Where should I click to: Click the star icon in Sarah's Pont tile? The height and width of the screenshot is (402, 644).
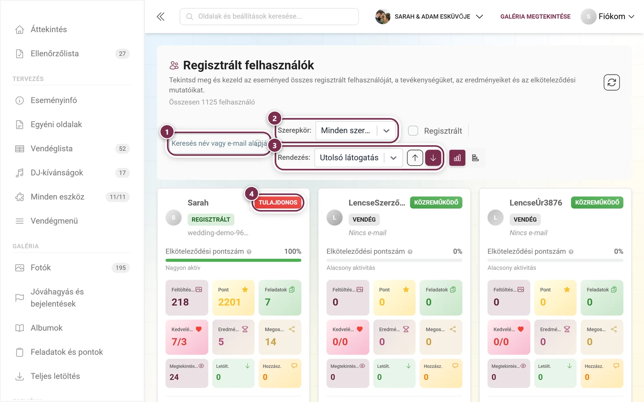(x=245, y=289)
